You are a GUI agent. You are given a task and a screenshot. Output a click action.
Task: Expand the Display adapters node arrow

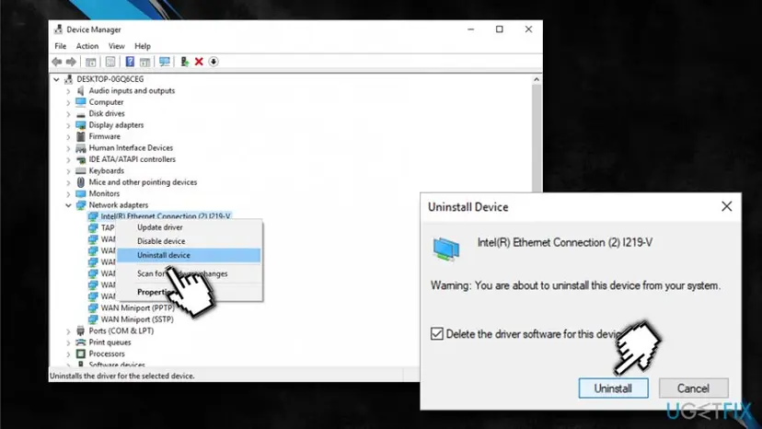(68, 125)
